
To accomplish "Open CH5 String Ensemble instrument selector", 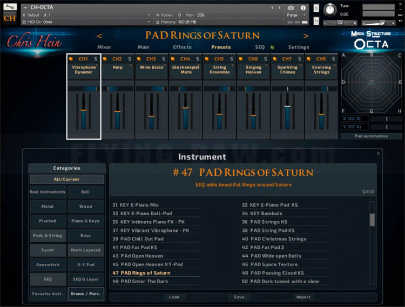I will coord(220,70).
